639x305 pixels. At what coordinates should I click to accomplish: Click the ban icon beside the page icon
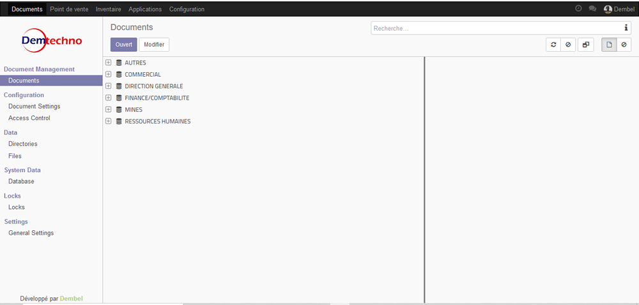(x=624, y=45)
